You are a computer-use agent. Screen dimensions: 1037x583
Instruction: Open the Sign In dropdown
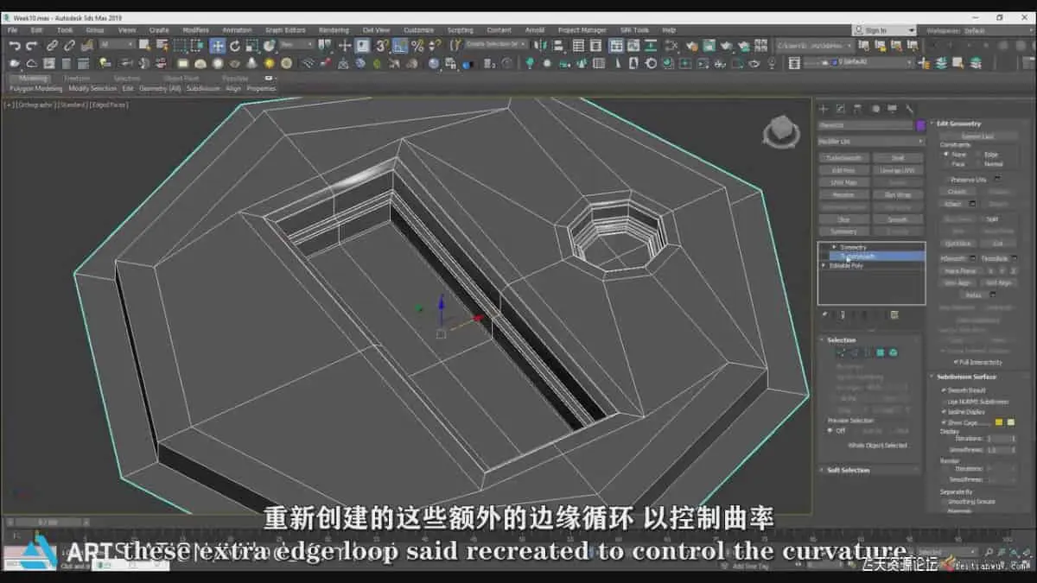884,30
